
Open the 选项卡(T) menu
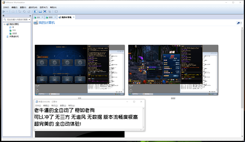[43, 7]
